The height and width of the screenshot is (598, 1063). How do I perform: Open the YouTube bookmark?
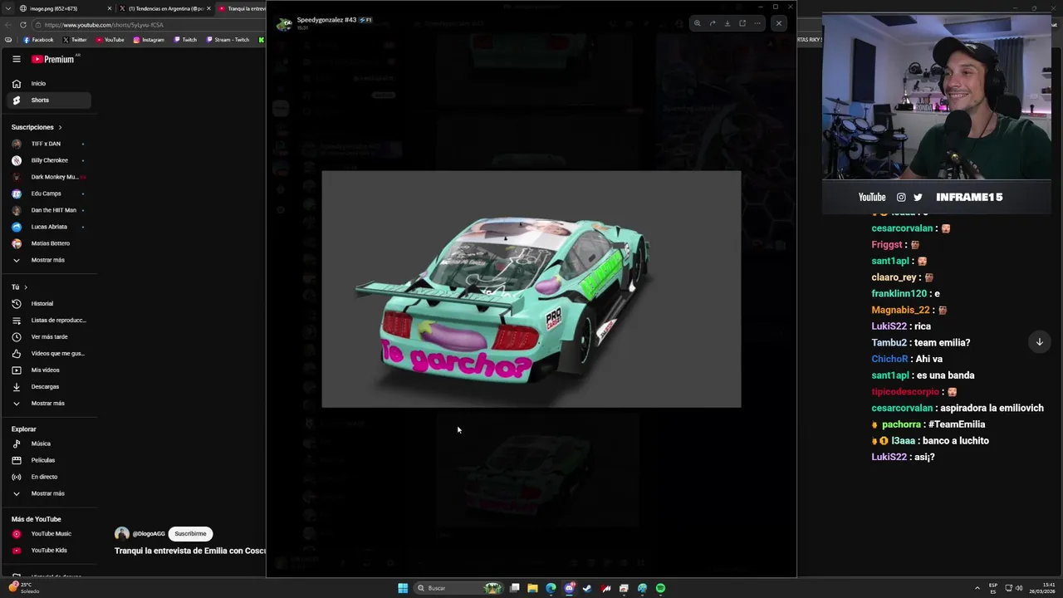(x=110, y=40)
